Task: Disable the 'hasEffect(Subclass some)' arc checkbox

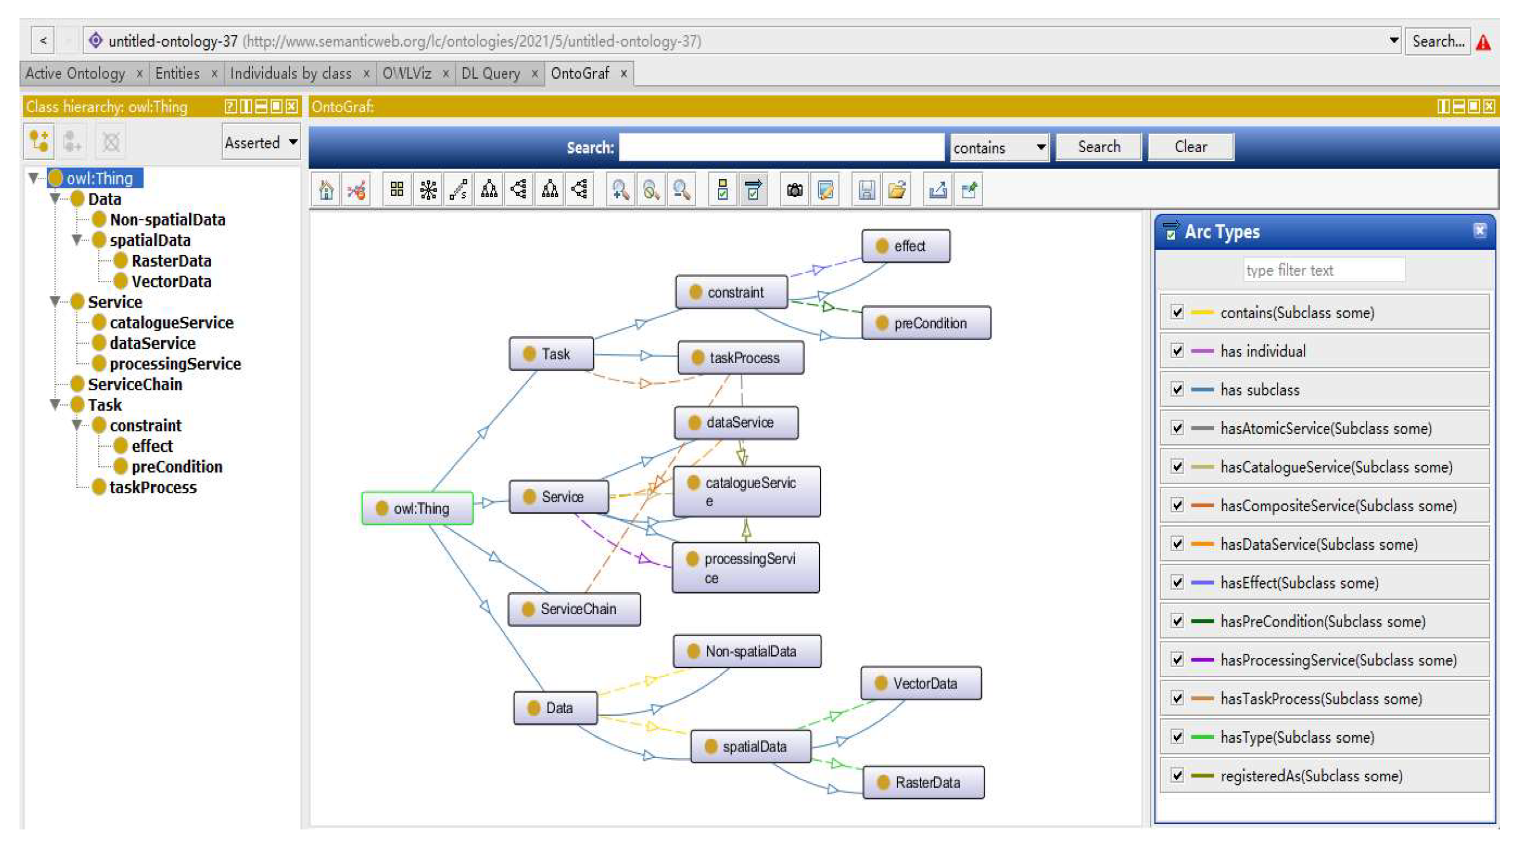Action: click(x=1177, y=583)
